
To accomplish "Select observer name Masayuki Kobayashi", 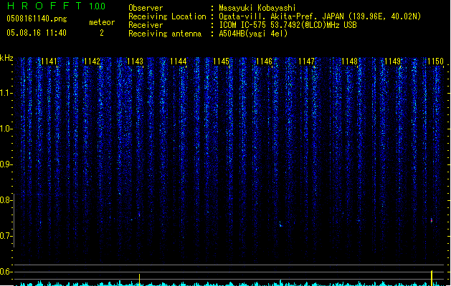I will coord(257,8).
